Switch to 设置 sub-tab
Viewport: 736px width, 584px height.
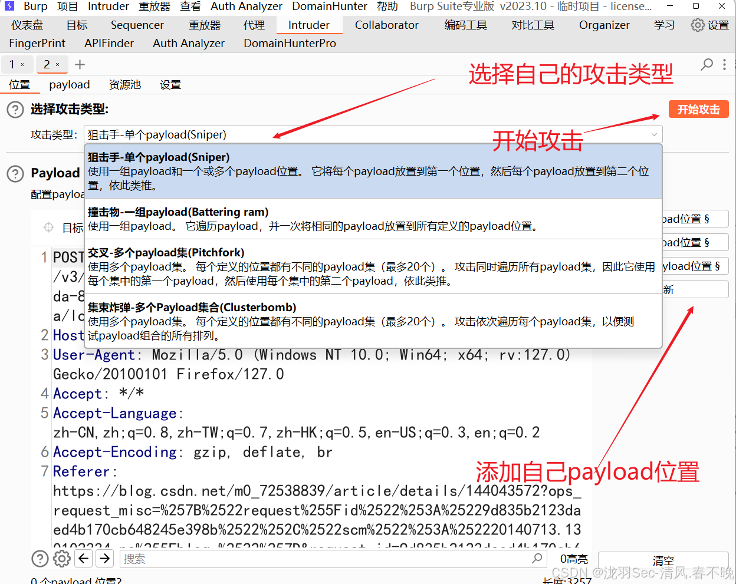pos(170,85)
